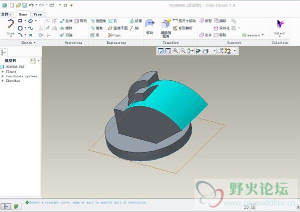
Task: Click the 实体化 solidify tool
Action: [221, 28]
